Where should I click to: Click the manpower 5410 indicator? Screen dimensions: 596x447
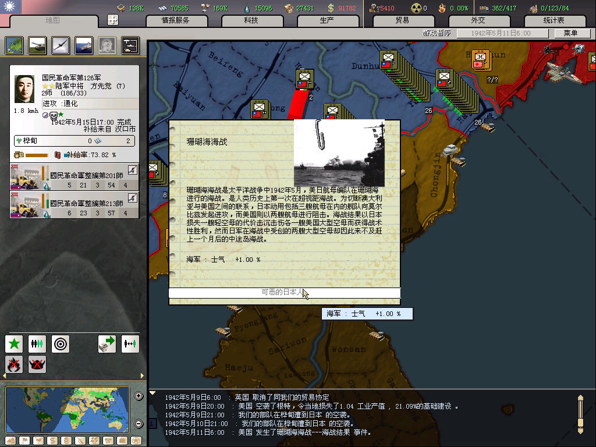coord(382,8)
